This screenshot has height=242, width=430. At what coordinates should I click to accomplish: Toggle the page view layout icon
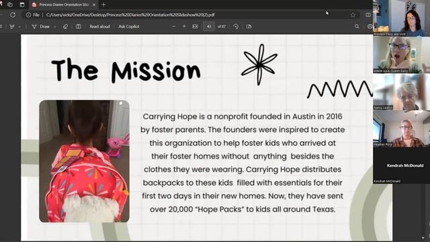(78, 26)
